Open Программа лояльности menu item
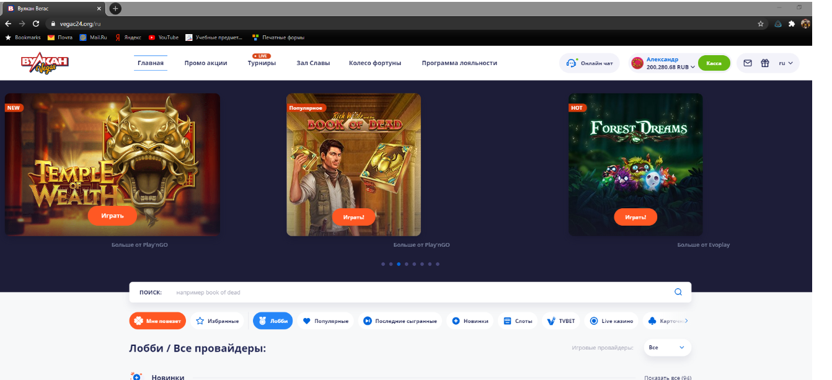Image resolution: width=832 pixels, height=380 pixels. point(459,63)
